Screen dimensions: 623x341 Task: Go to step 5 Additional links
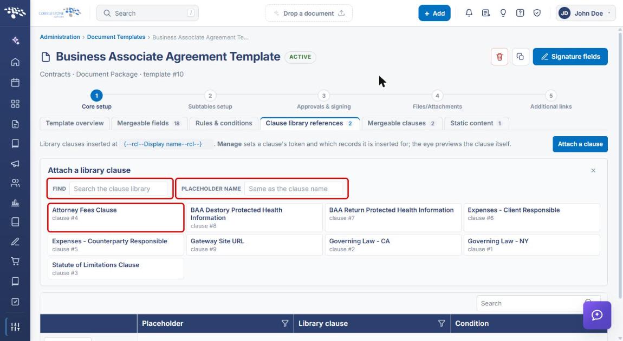click(551, 99)
